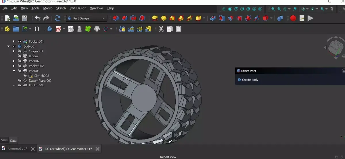Open the Windows menu
This screenshot has width=345, height=159.
(x=97, y=8)
